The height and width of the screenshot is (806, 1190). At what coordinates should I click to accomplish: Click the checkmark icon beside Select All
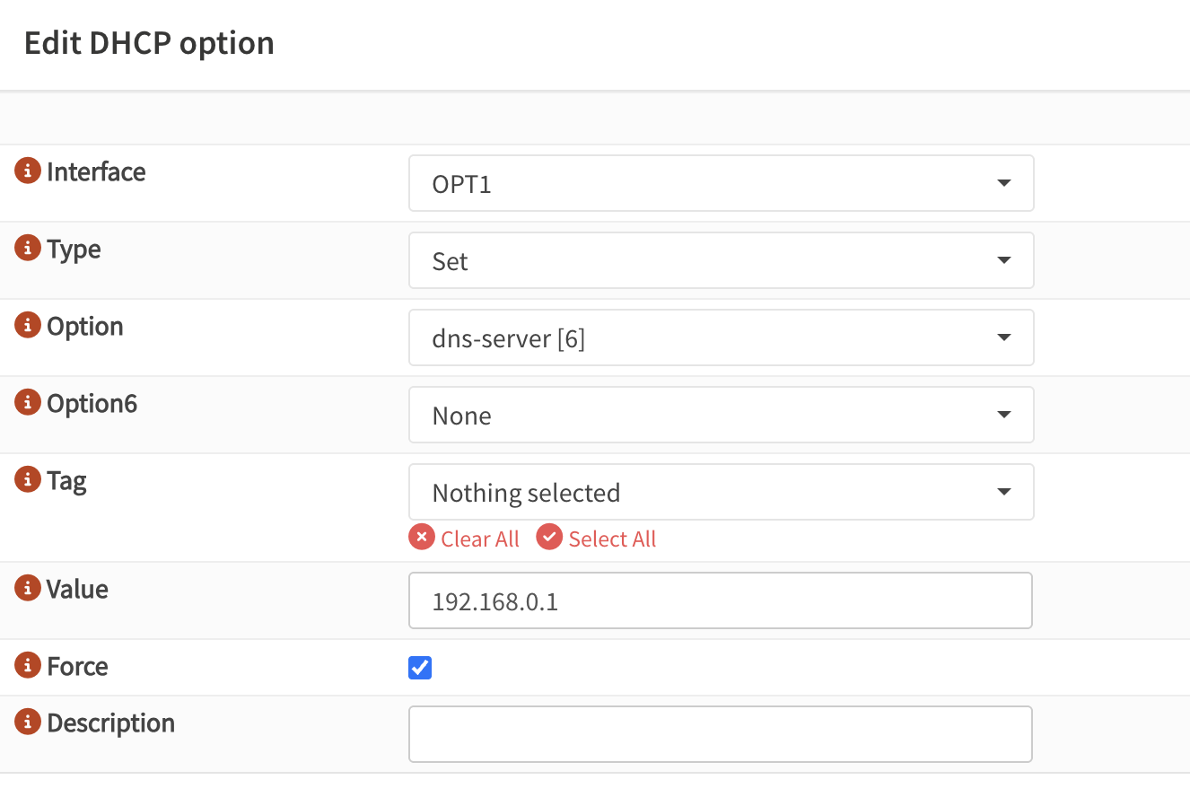pos(549,537)
